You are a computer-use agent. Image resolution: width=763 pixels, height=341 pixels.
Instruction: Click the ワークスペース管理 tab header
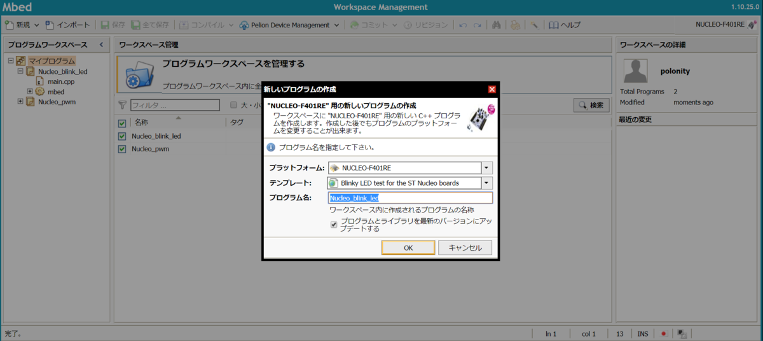pyautogui.click(x=148, y=45)
